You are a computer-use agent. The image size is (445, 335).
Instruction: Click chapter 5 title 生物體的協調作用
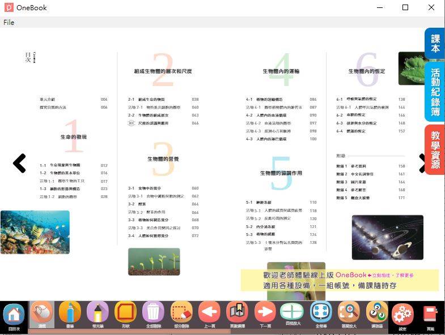281,173
